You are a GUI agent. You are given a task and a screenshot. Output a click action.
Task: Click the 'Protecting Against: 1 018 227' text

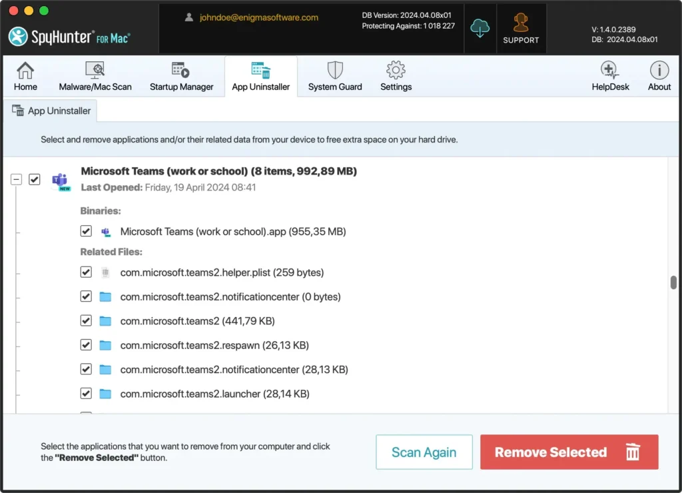pos(408,26)
